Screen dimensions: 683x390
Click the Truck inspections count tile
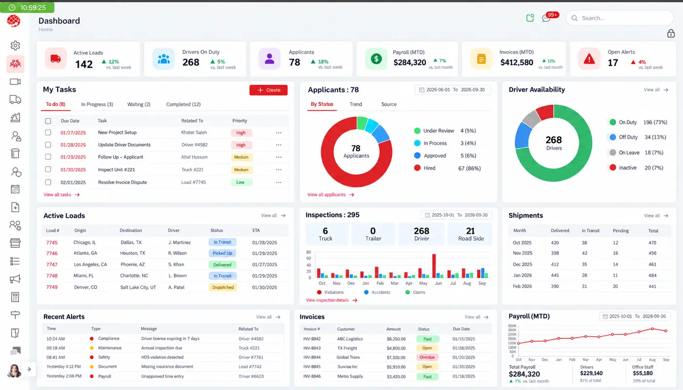327,234
